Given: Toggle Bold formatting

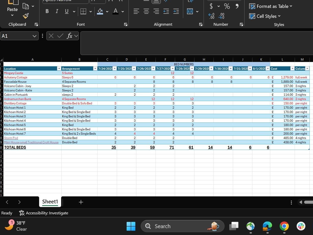Looking at the screenshot, I should tap(47, 11).
